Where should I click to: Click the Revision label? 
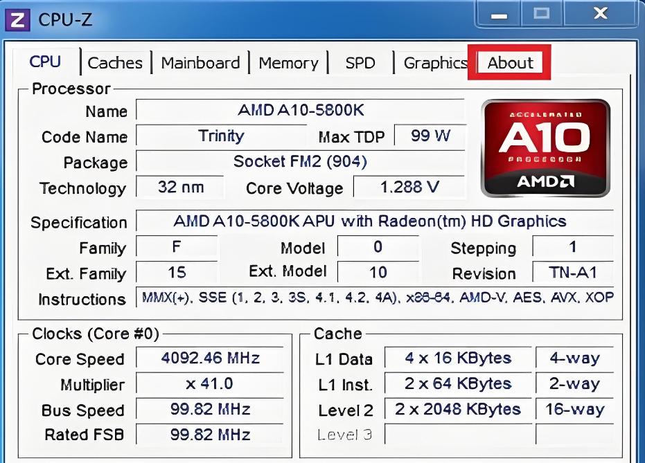pyautogui.click(x=484, y=273)
